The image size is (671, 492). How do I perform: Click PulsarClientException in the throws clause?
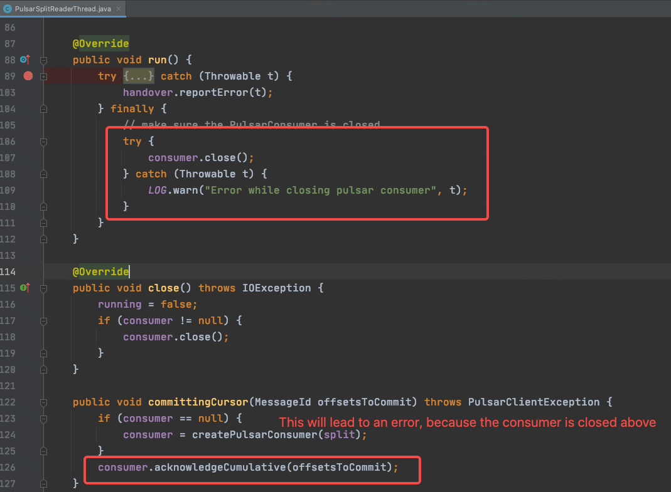click(x=534, y=402)
